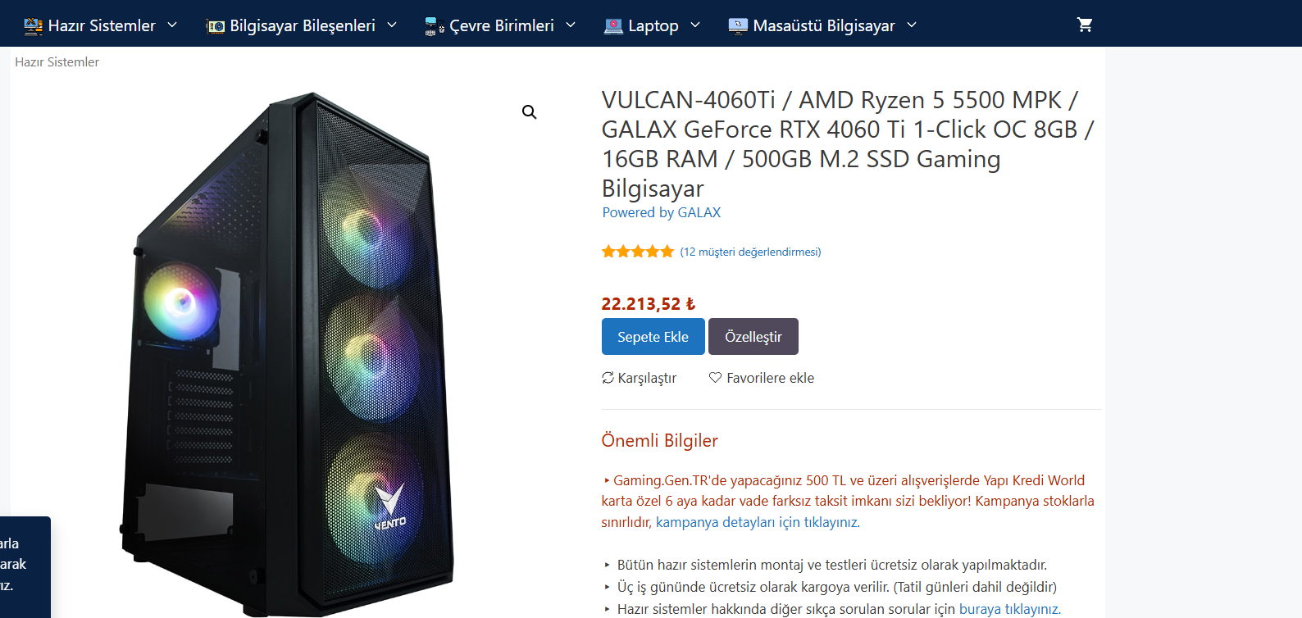Open the Masaüstü Bilgisayar menu
This screenshot has height=618, width=1302.
tap(824, 25)
